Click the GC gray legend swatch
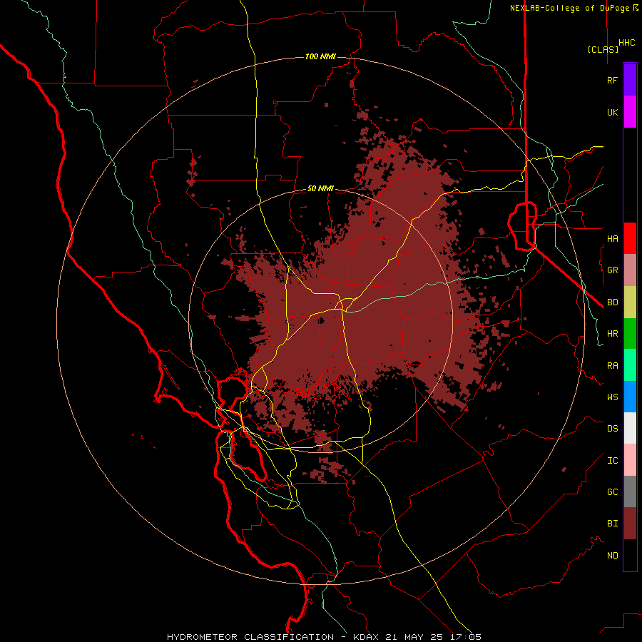 (630, 491)
